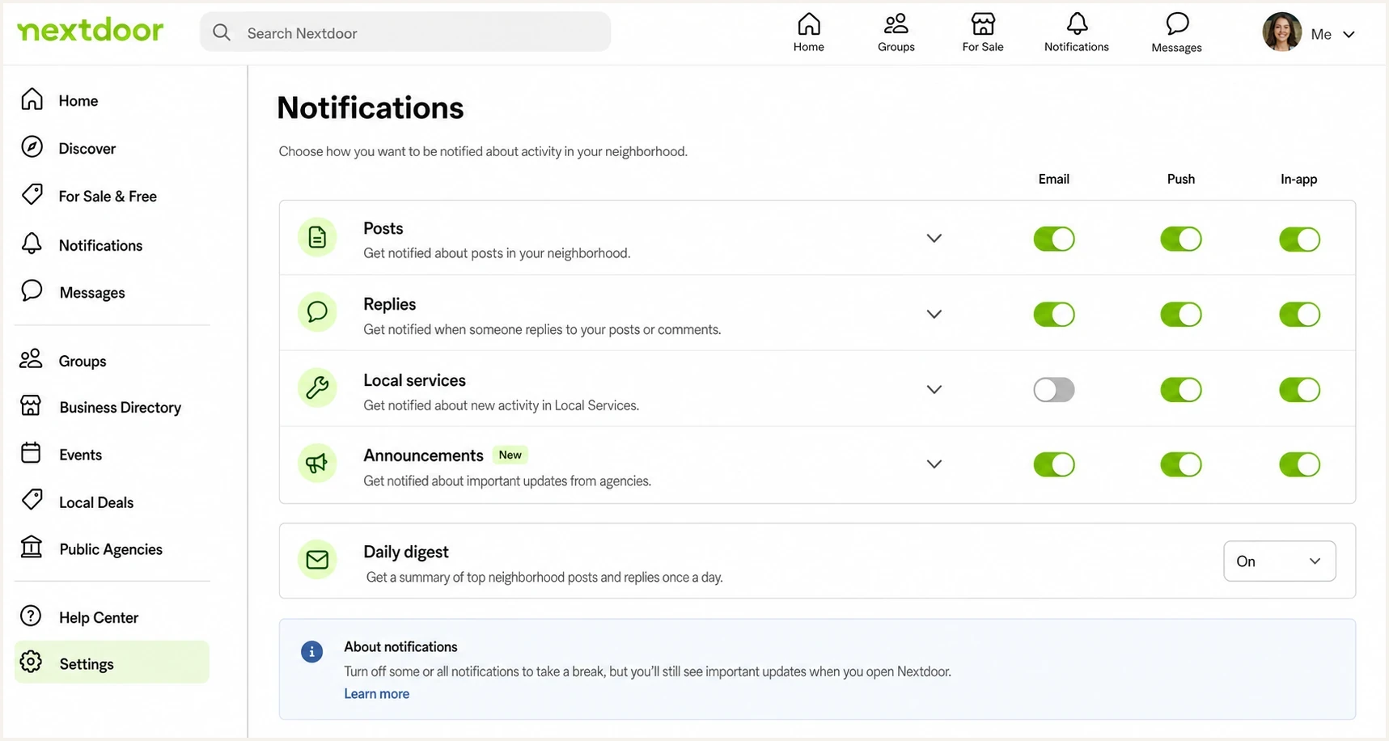Toggle Email notifications for Replies

click(1053, 315)
